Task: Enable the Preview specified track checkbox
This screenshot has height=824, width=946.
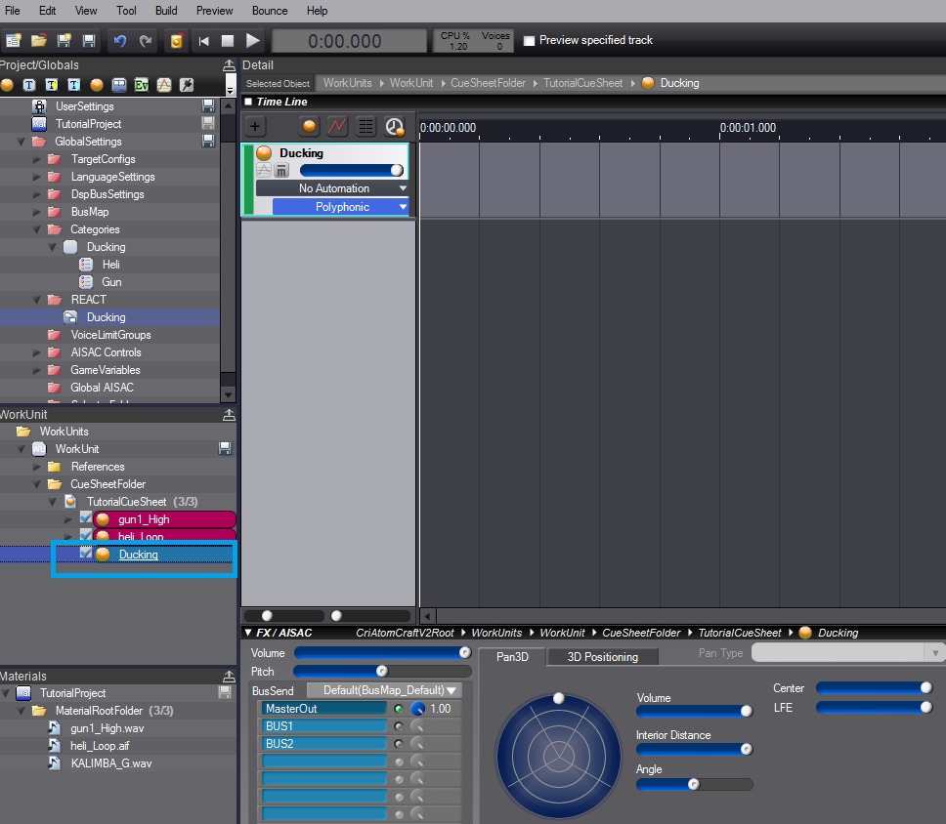Action: (x=530, y=41)
